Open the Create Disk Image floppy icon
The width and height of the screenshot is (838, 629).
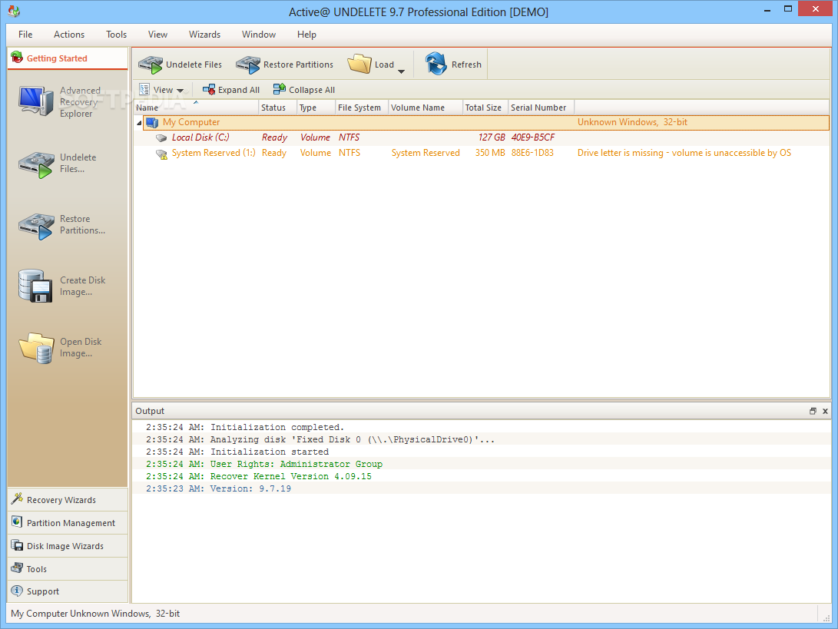(x=35, y=286)
